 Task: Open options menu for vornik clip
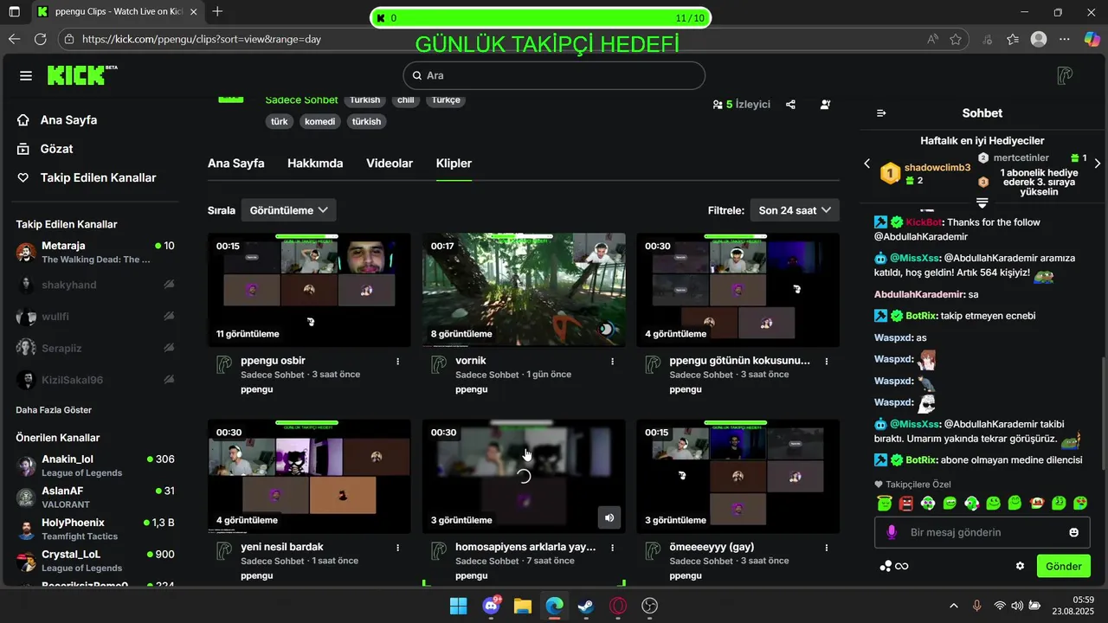pos(612,361)
